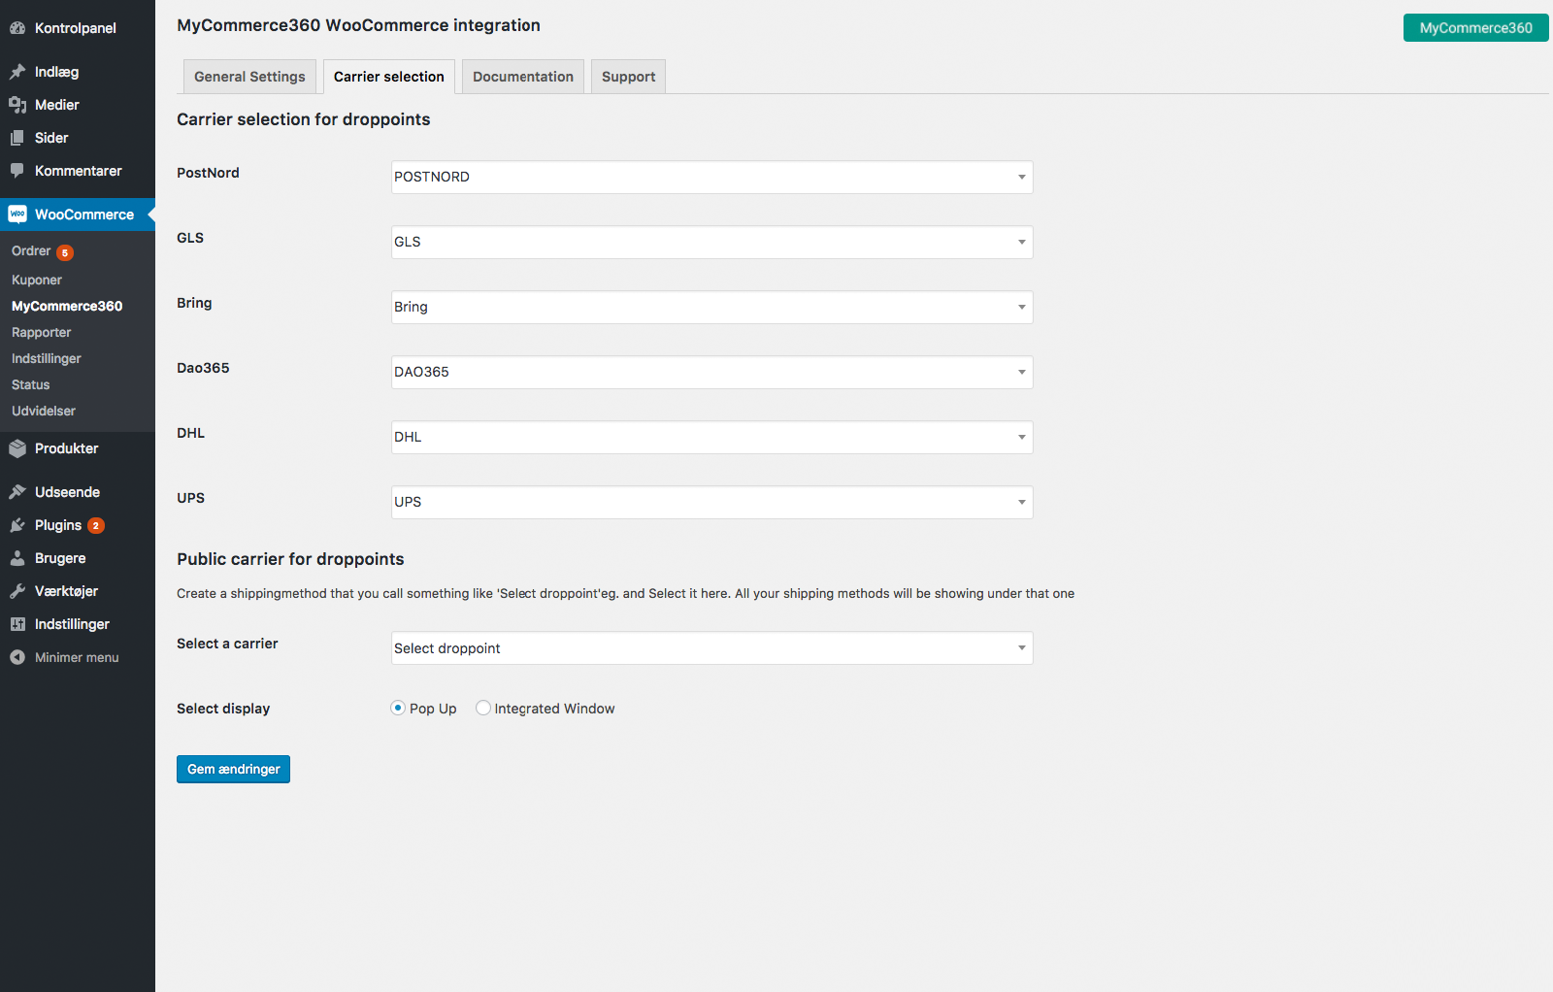1553x992 pixels.
Task: Switch to the General Settings tab
Action: pyautogui.click(x=249, y=77)
